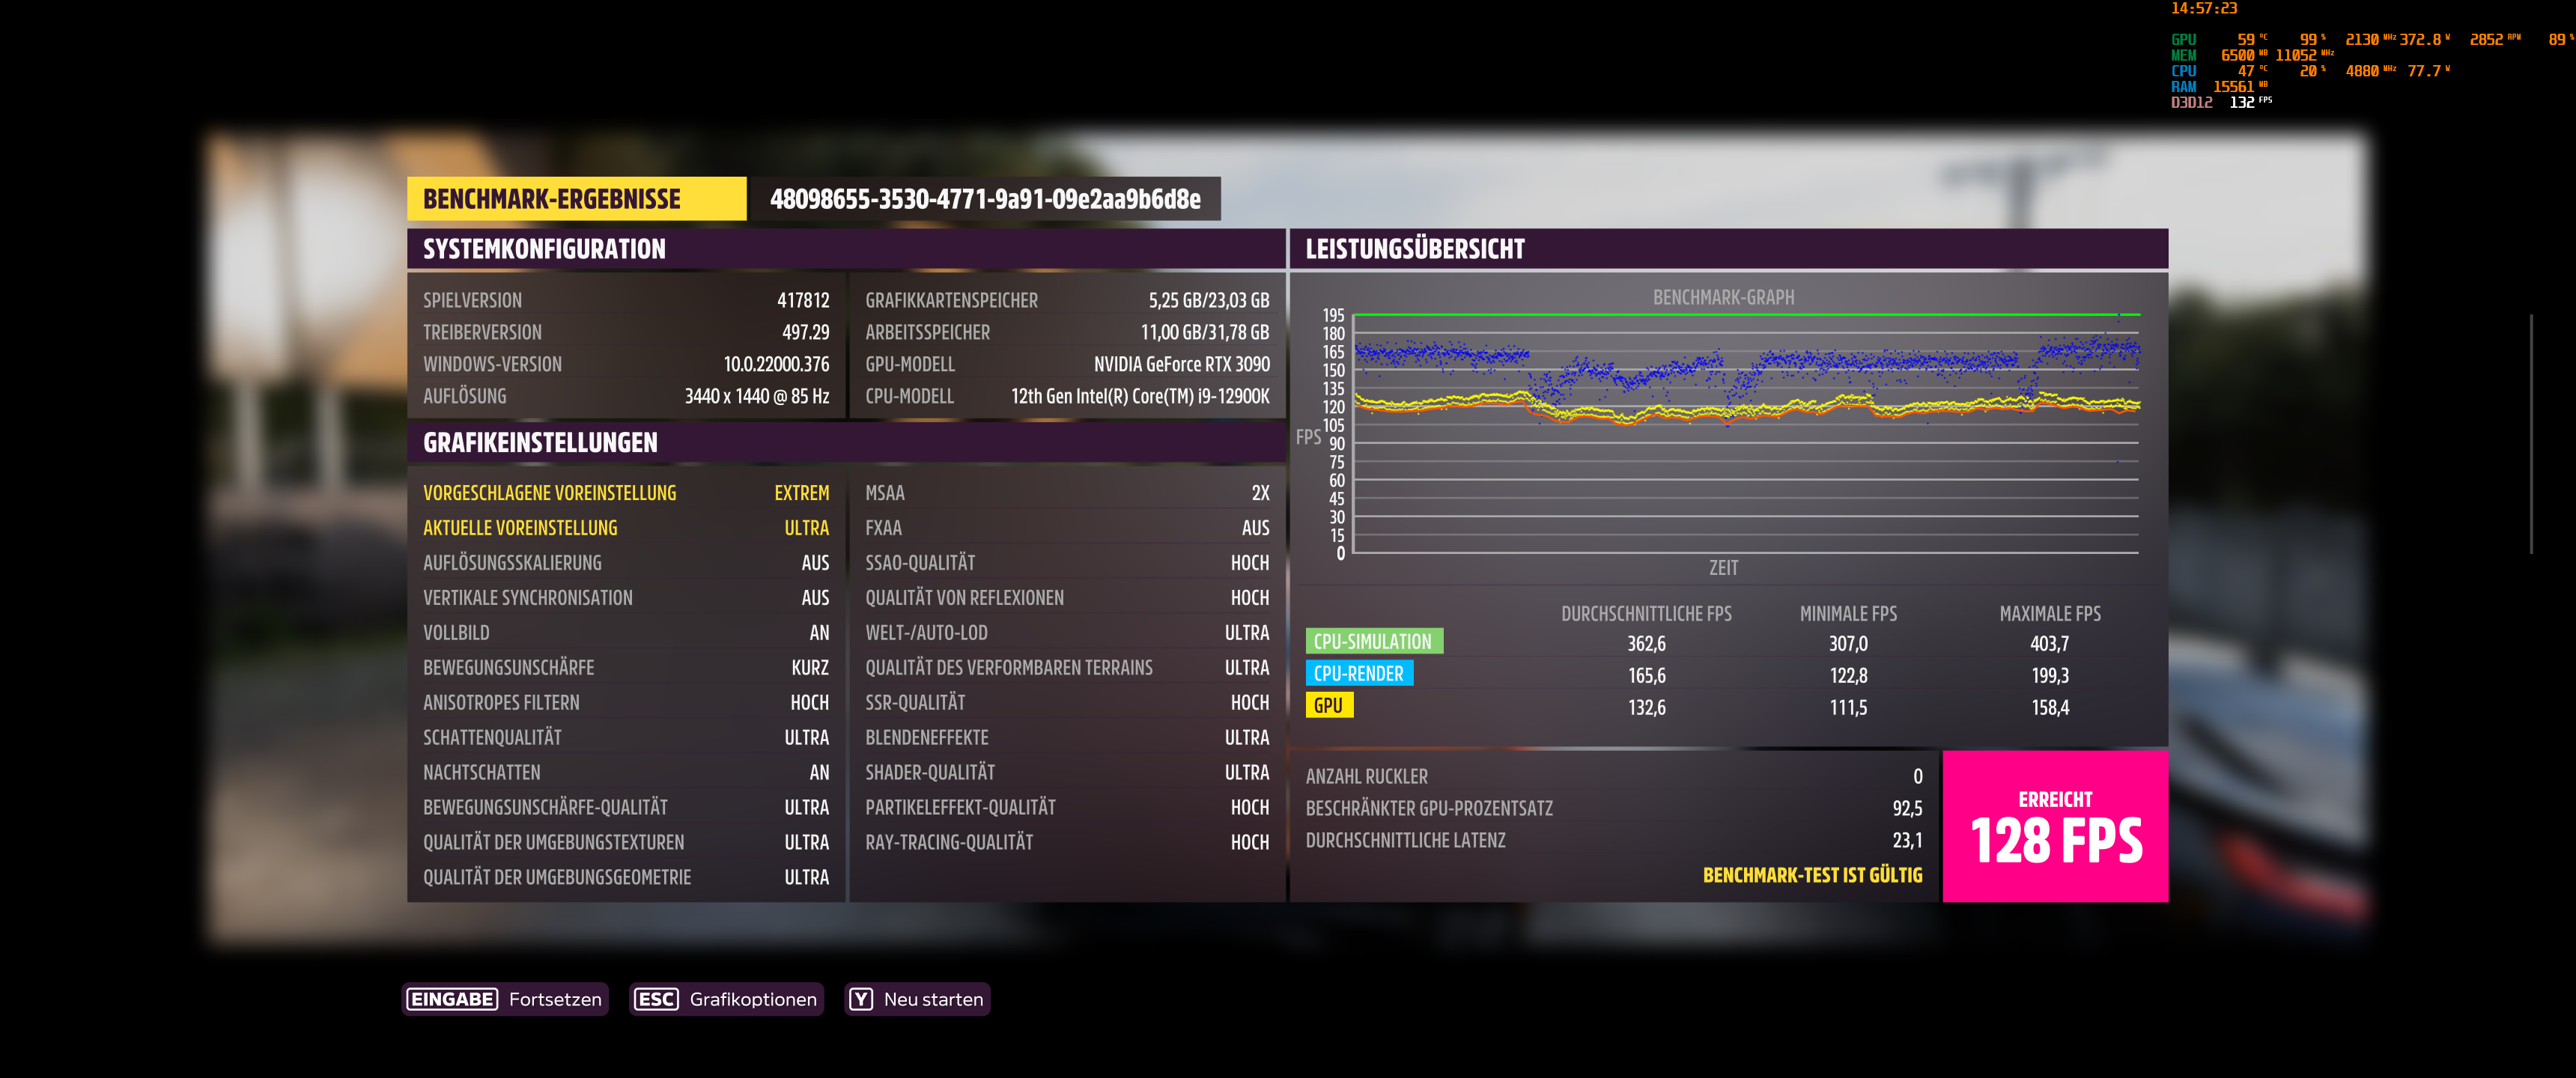The width and height of the screenshot is (2576, 1078).
Task: Click the ESC key icon
Action: [656, 999]
